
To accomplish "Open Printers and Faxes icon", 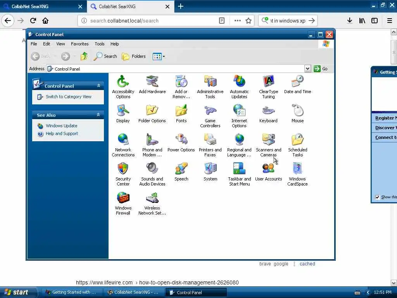I will pyautogui.click(x=210, y=145).
